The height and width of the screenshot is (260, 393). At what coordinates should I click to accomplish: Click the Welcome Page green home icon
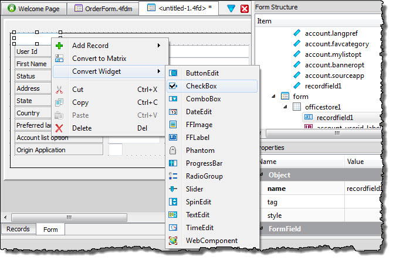click(x=12, y=8)
